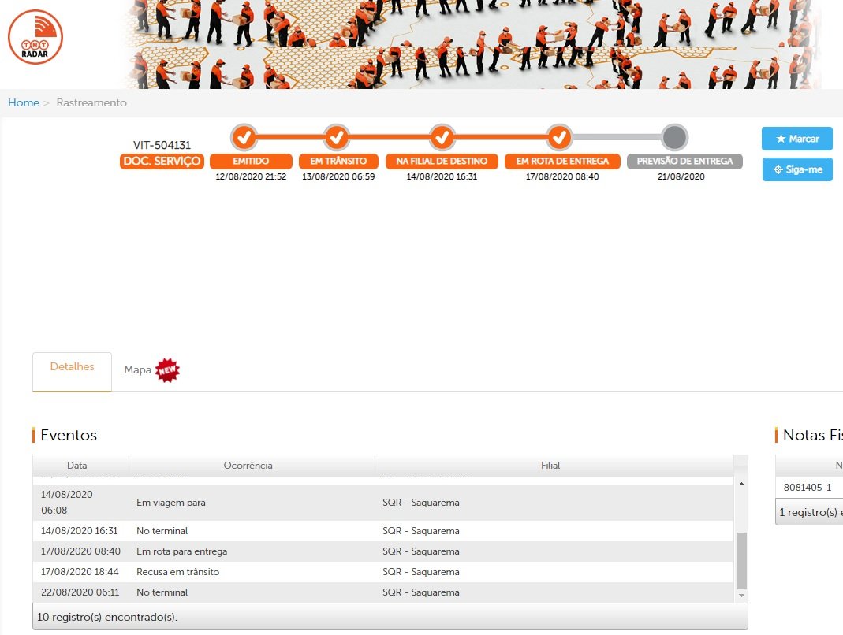Click the VIT-504131 document number
Screen dimensions: 843x635
pos(162,145)
